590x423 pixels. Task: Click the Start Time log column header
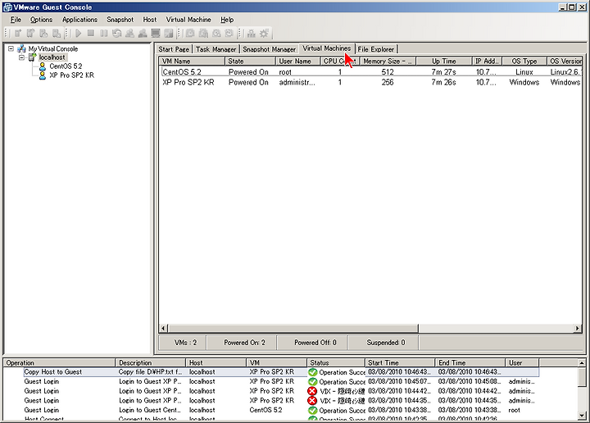click(x=400, y=363)
